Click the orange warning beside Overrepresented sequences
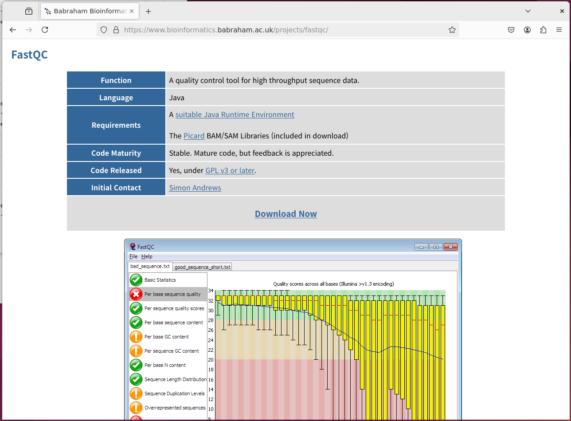 [136, 408]
